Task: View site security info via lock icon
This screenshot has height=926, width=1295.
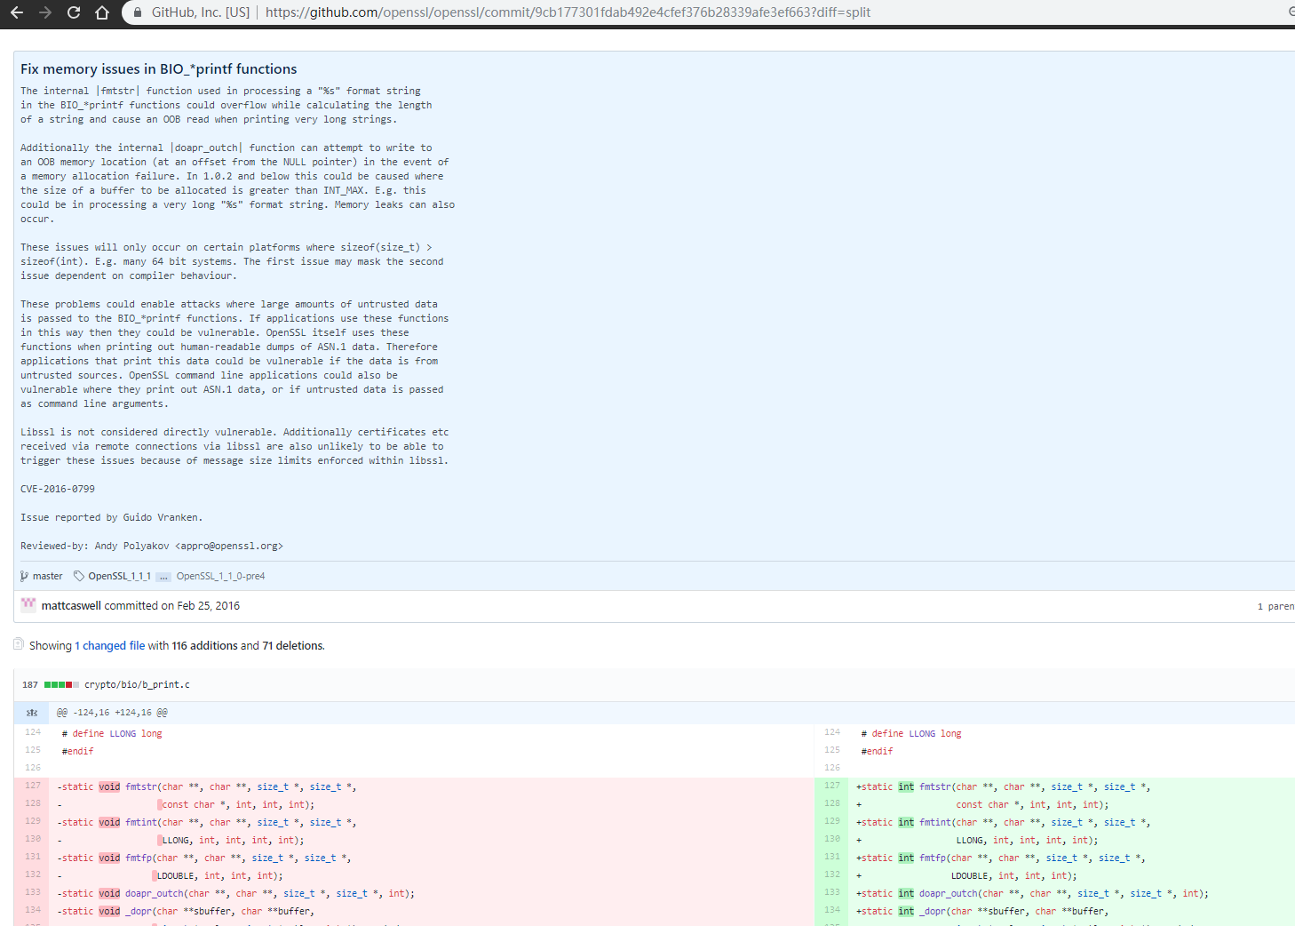Action: point(138,12)
